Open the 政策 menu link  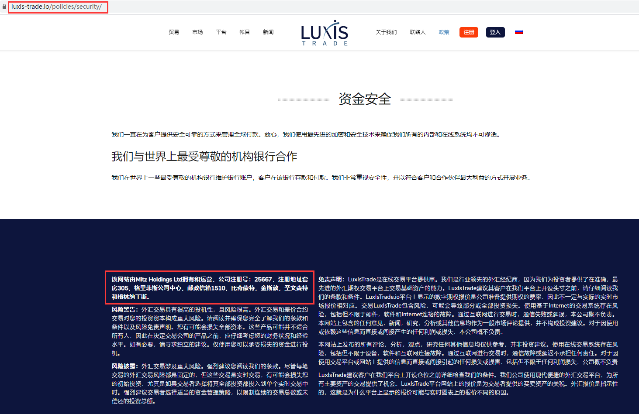pyautogui.click(x=444, y=32)
